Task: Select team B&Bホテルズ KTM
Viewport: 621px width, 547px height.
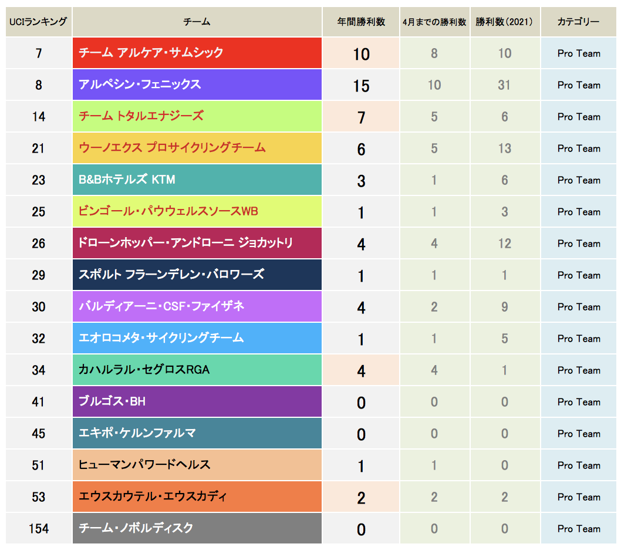Action: (197, 180)
